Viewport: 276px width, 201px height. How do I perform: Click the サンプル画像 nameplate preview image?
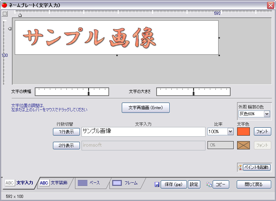point(117,38)
